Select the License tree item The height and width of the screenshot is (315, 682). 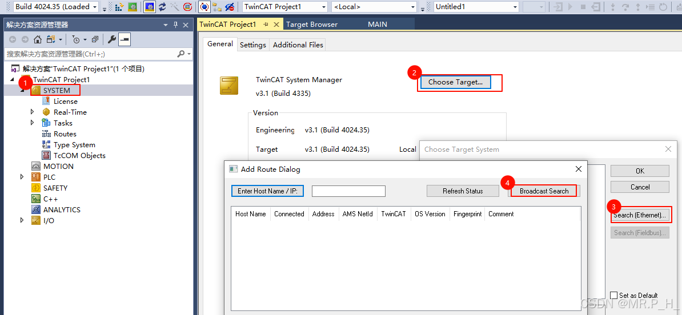click(x=65, y=101)
